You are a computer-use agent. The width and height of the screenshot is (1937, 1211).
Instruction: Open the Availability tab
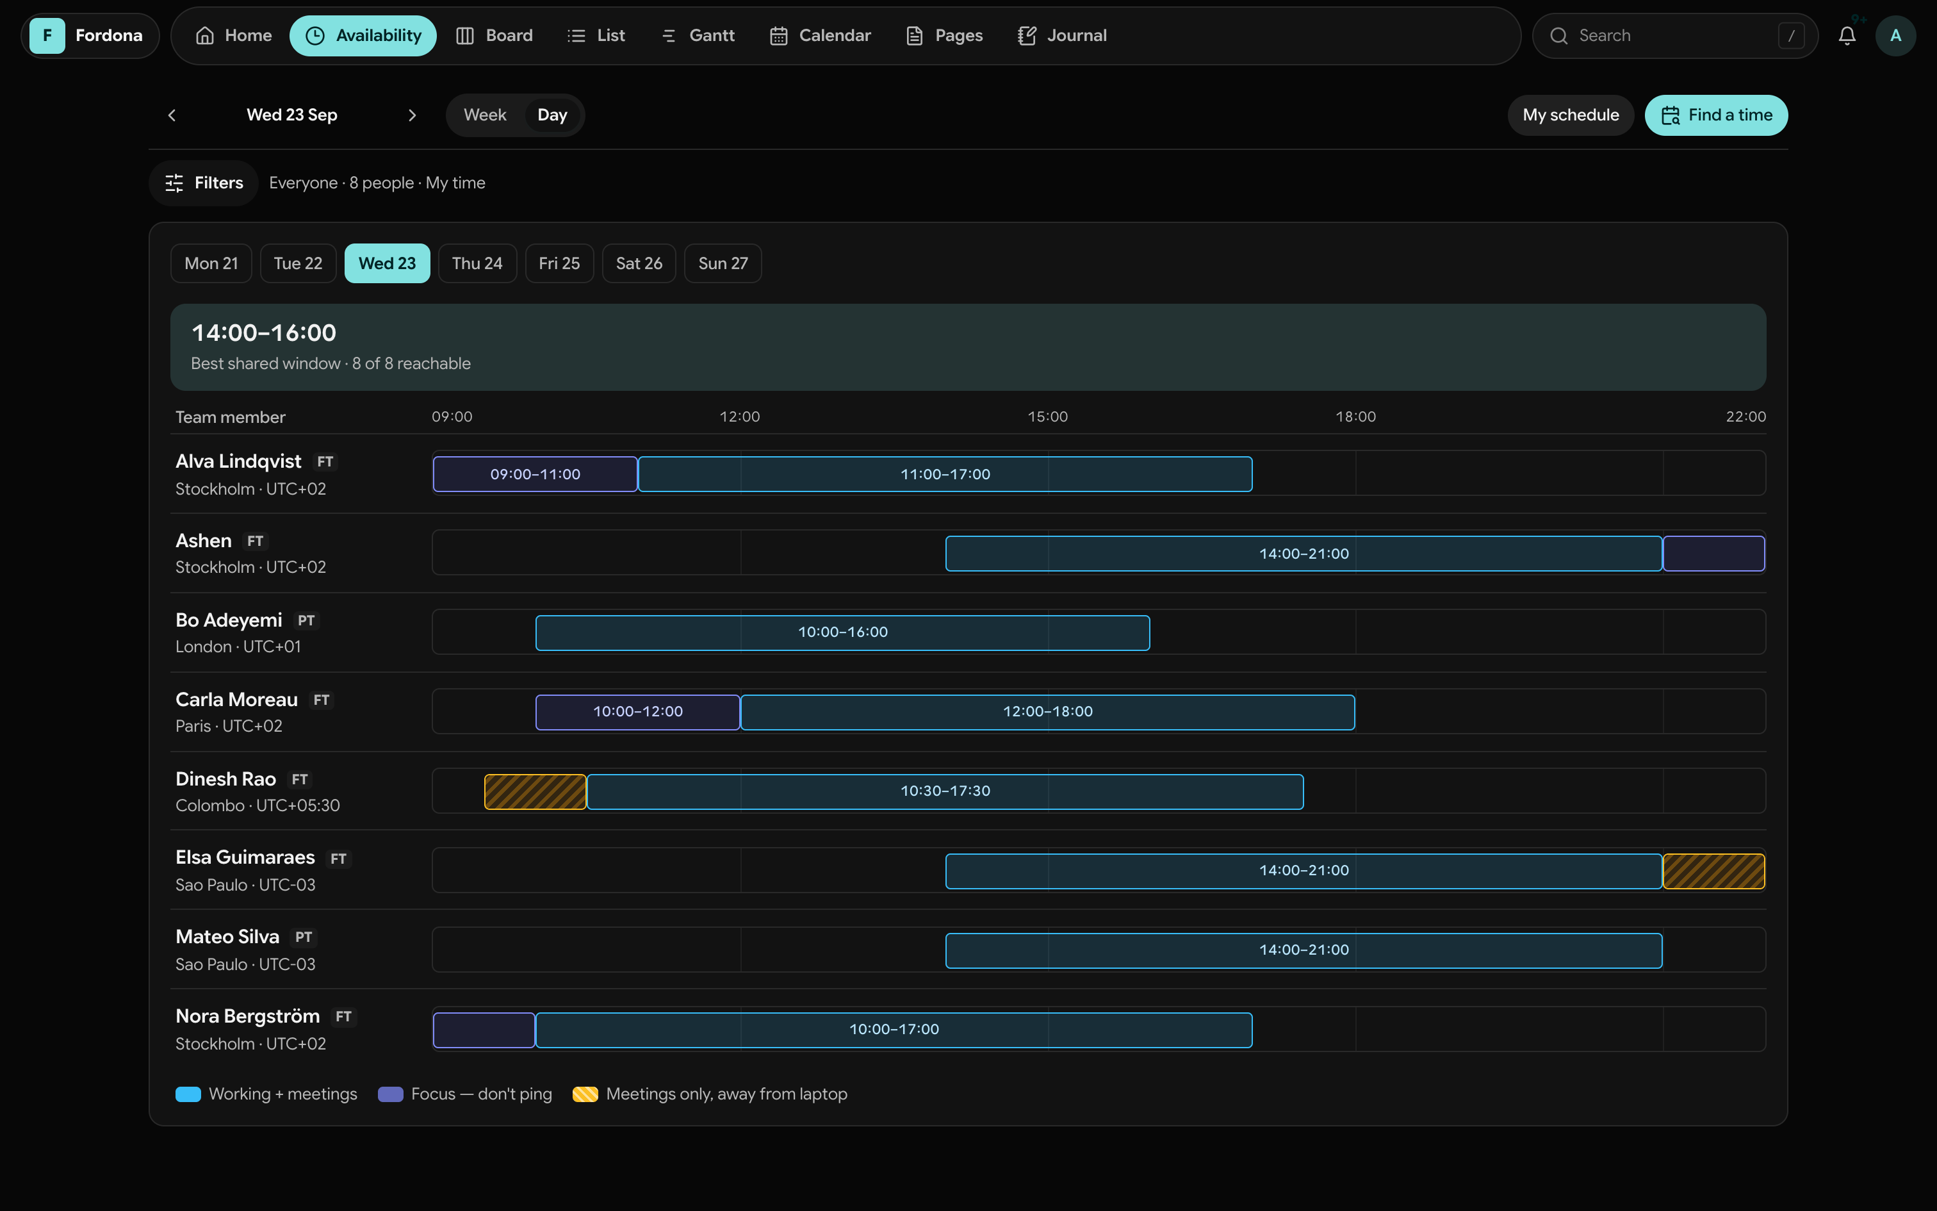(363, 35)
